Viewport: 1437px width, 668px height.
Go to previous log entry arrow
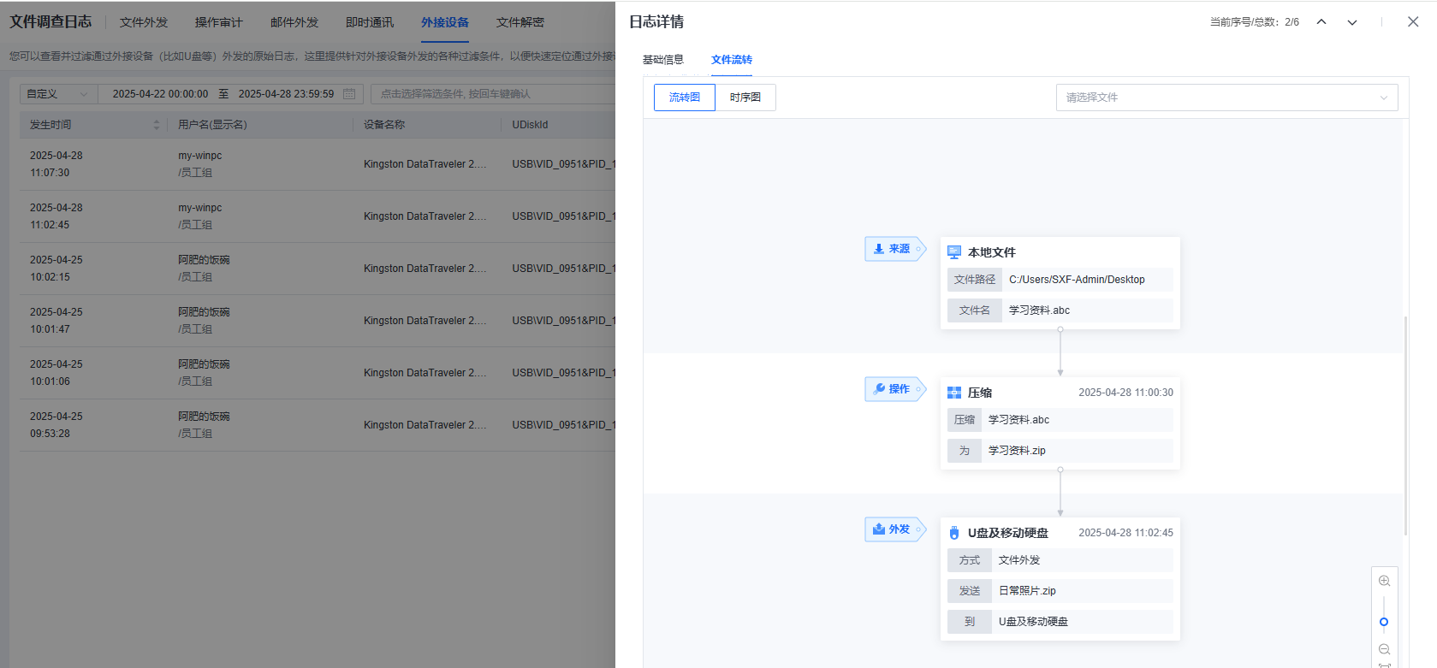pos(1321,22)
